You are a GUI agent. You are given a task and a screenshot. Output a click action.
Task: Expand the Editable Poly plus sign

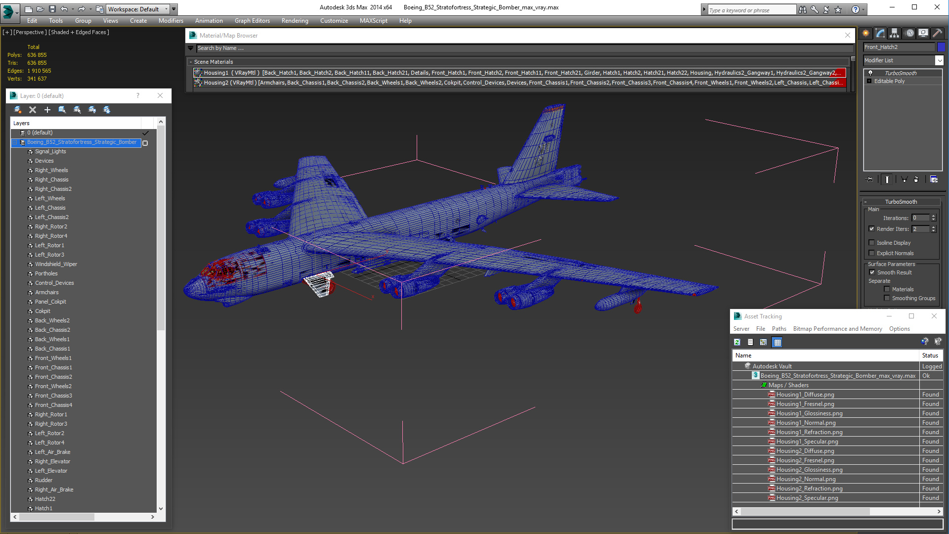click(869, 81)
